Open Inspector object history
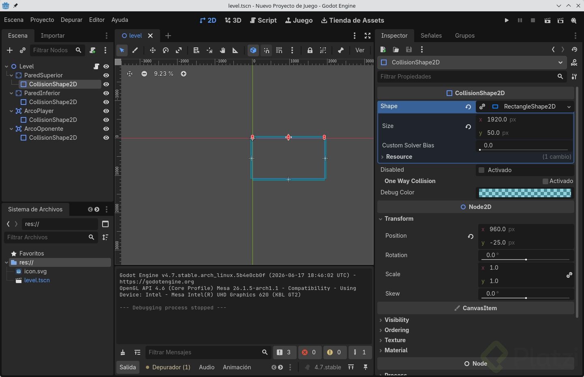This screenshot has height=377, width=584. tap(574, 49)
